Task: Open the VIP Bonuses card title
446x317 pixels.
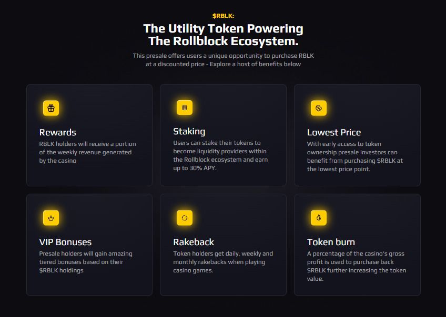Action: tap(65, 242)
